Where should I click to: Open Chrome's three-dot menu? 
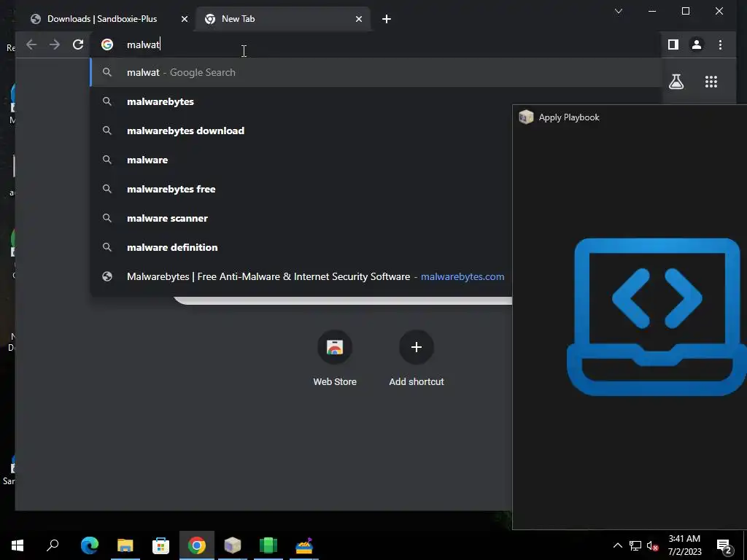tap(720, 44)
